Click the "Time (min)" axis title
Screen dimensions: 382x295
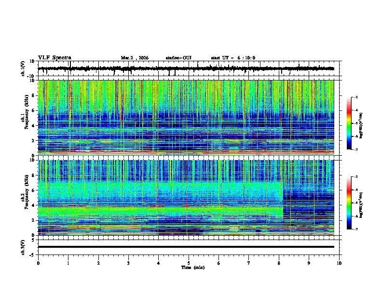click(x=193, y=268)
